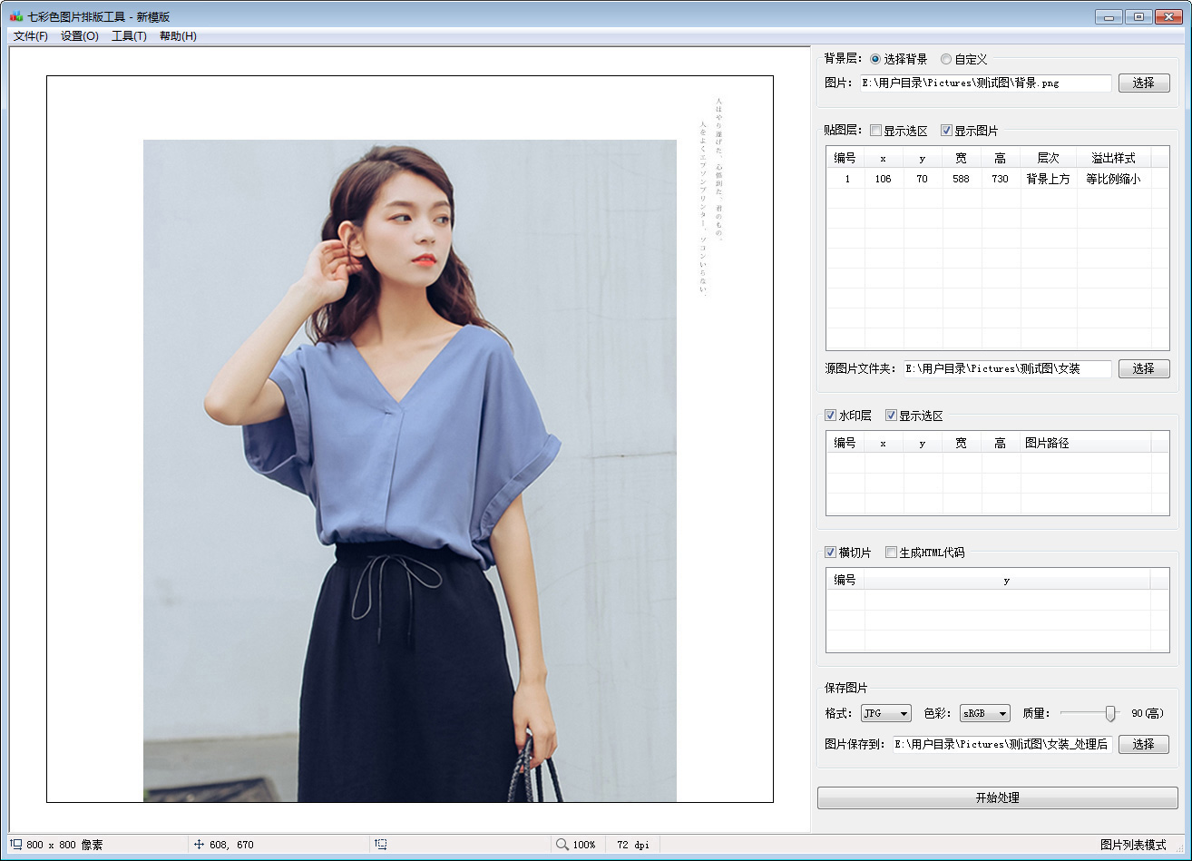The width and height of the screenshot is (1192, 861).
Task: Open the 格式 JPG dropdown
Action: (x=885, y=714)
